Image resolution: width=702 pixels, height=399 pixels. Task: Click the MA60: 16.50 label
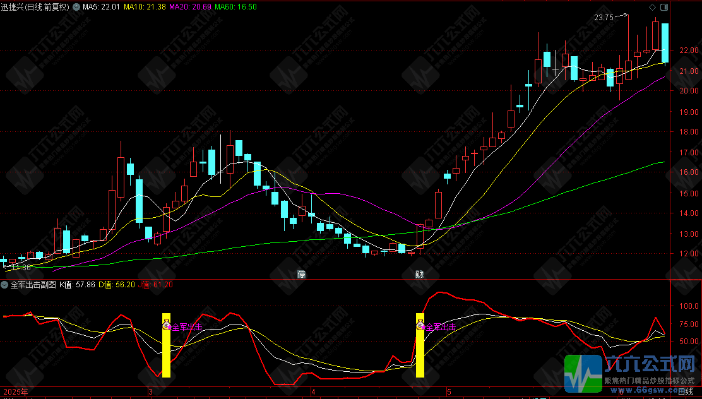point(236,7)
